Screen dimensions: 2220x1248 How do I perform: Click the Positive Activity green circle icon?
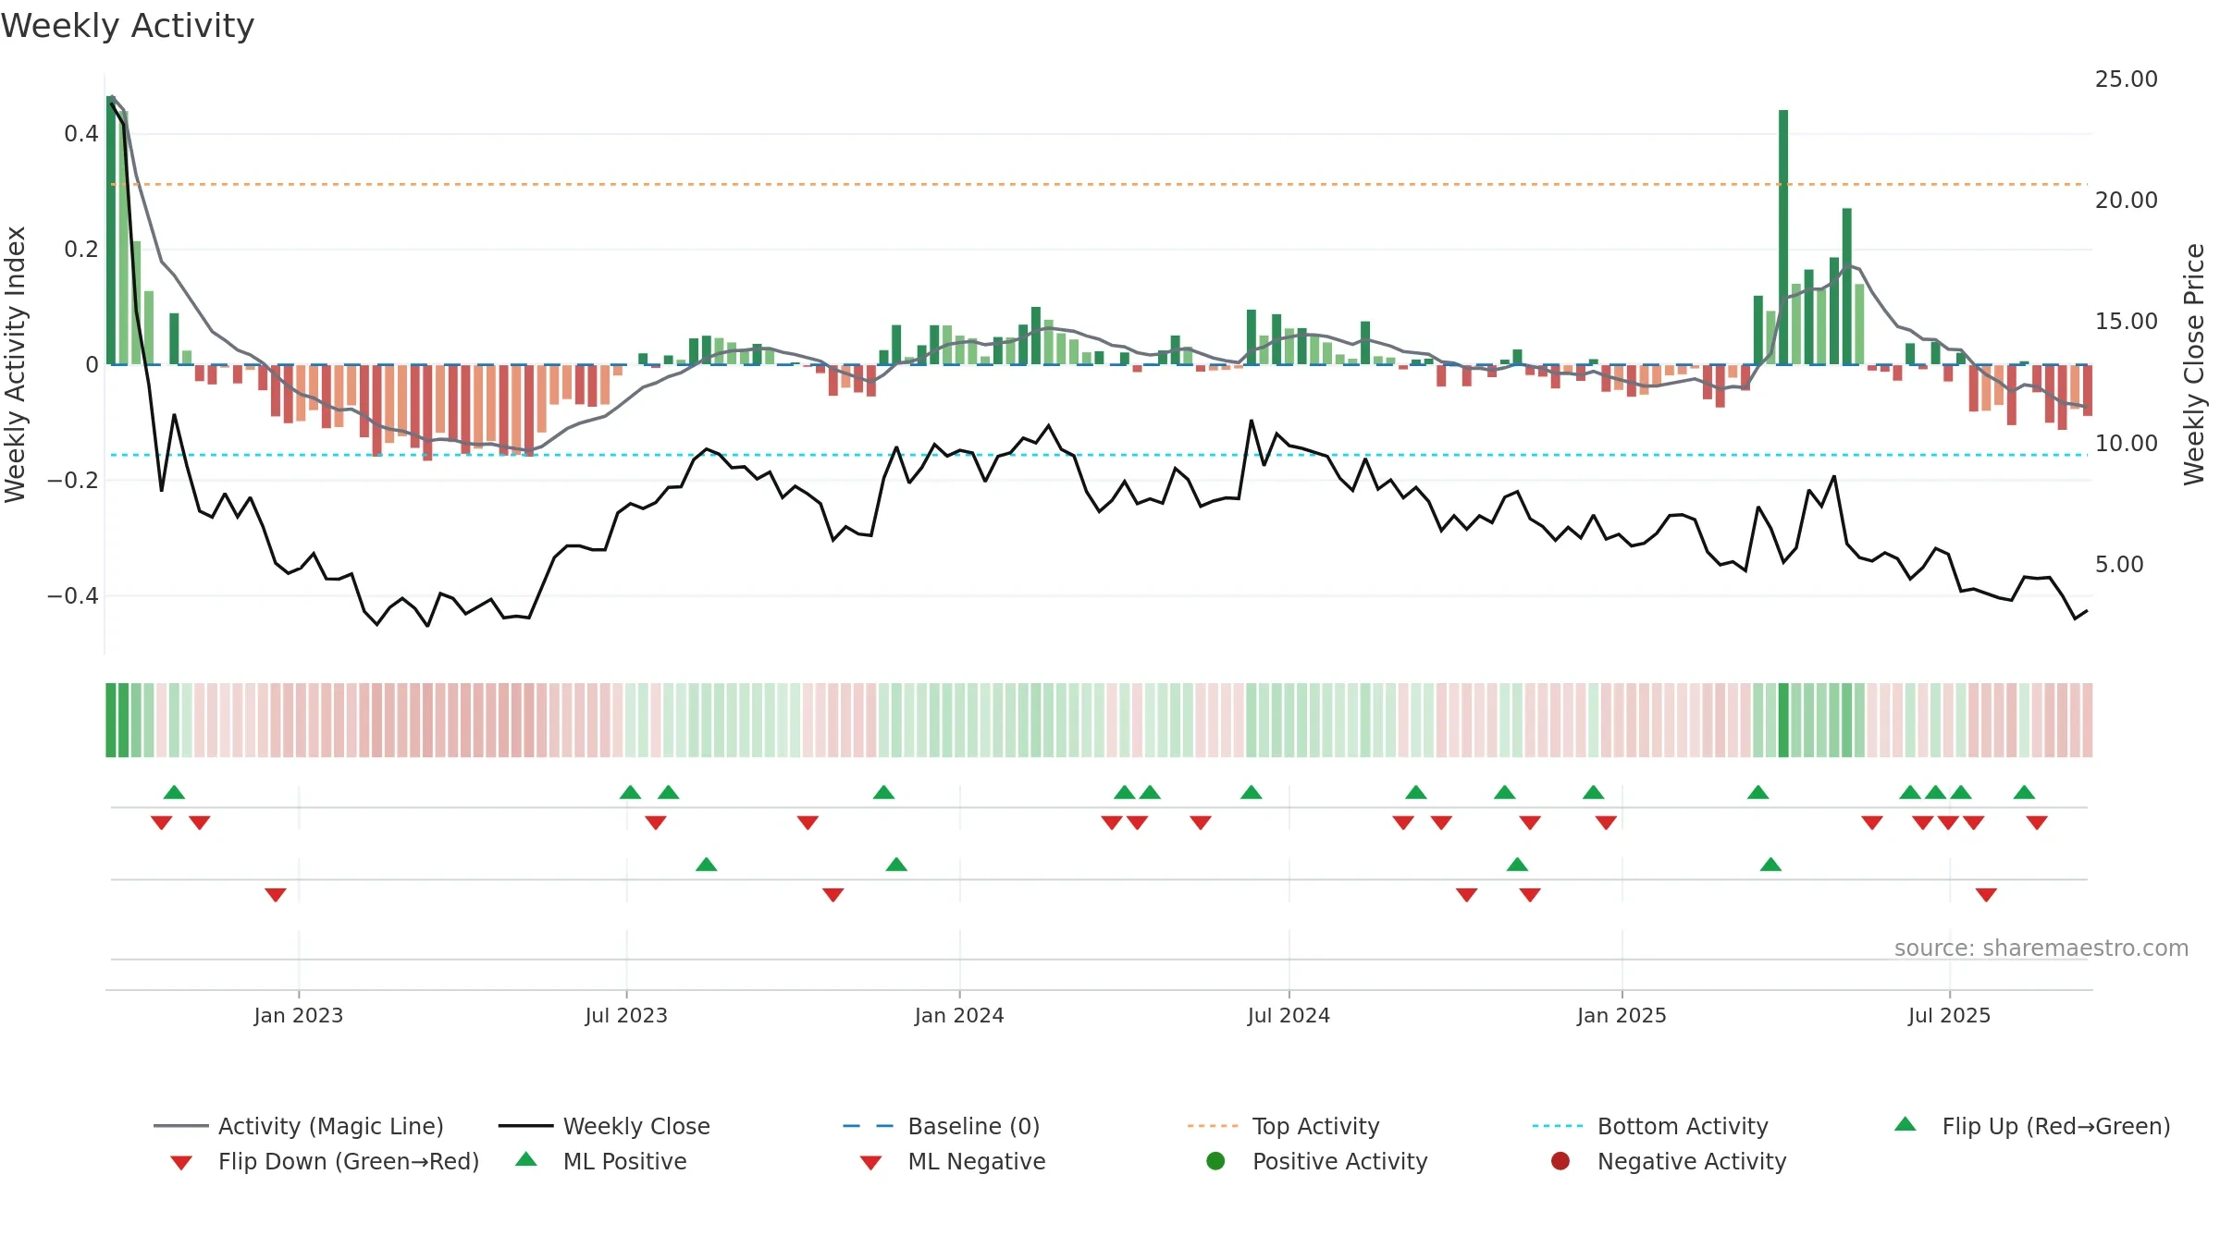pyautogui.click(x=1215, y=1161)
